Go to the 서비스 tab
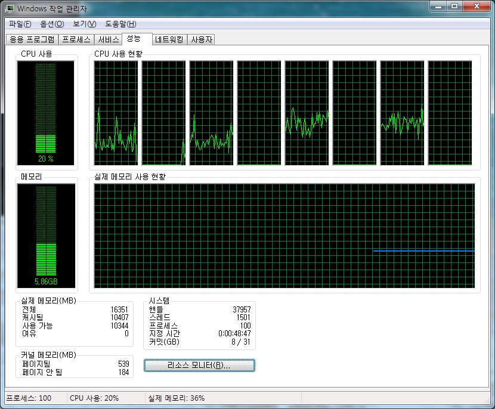 [x=109, y=40]
